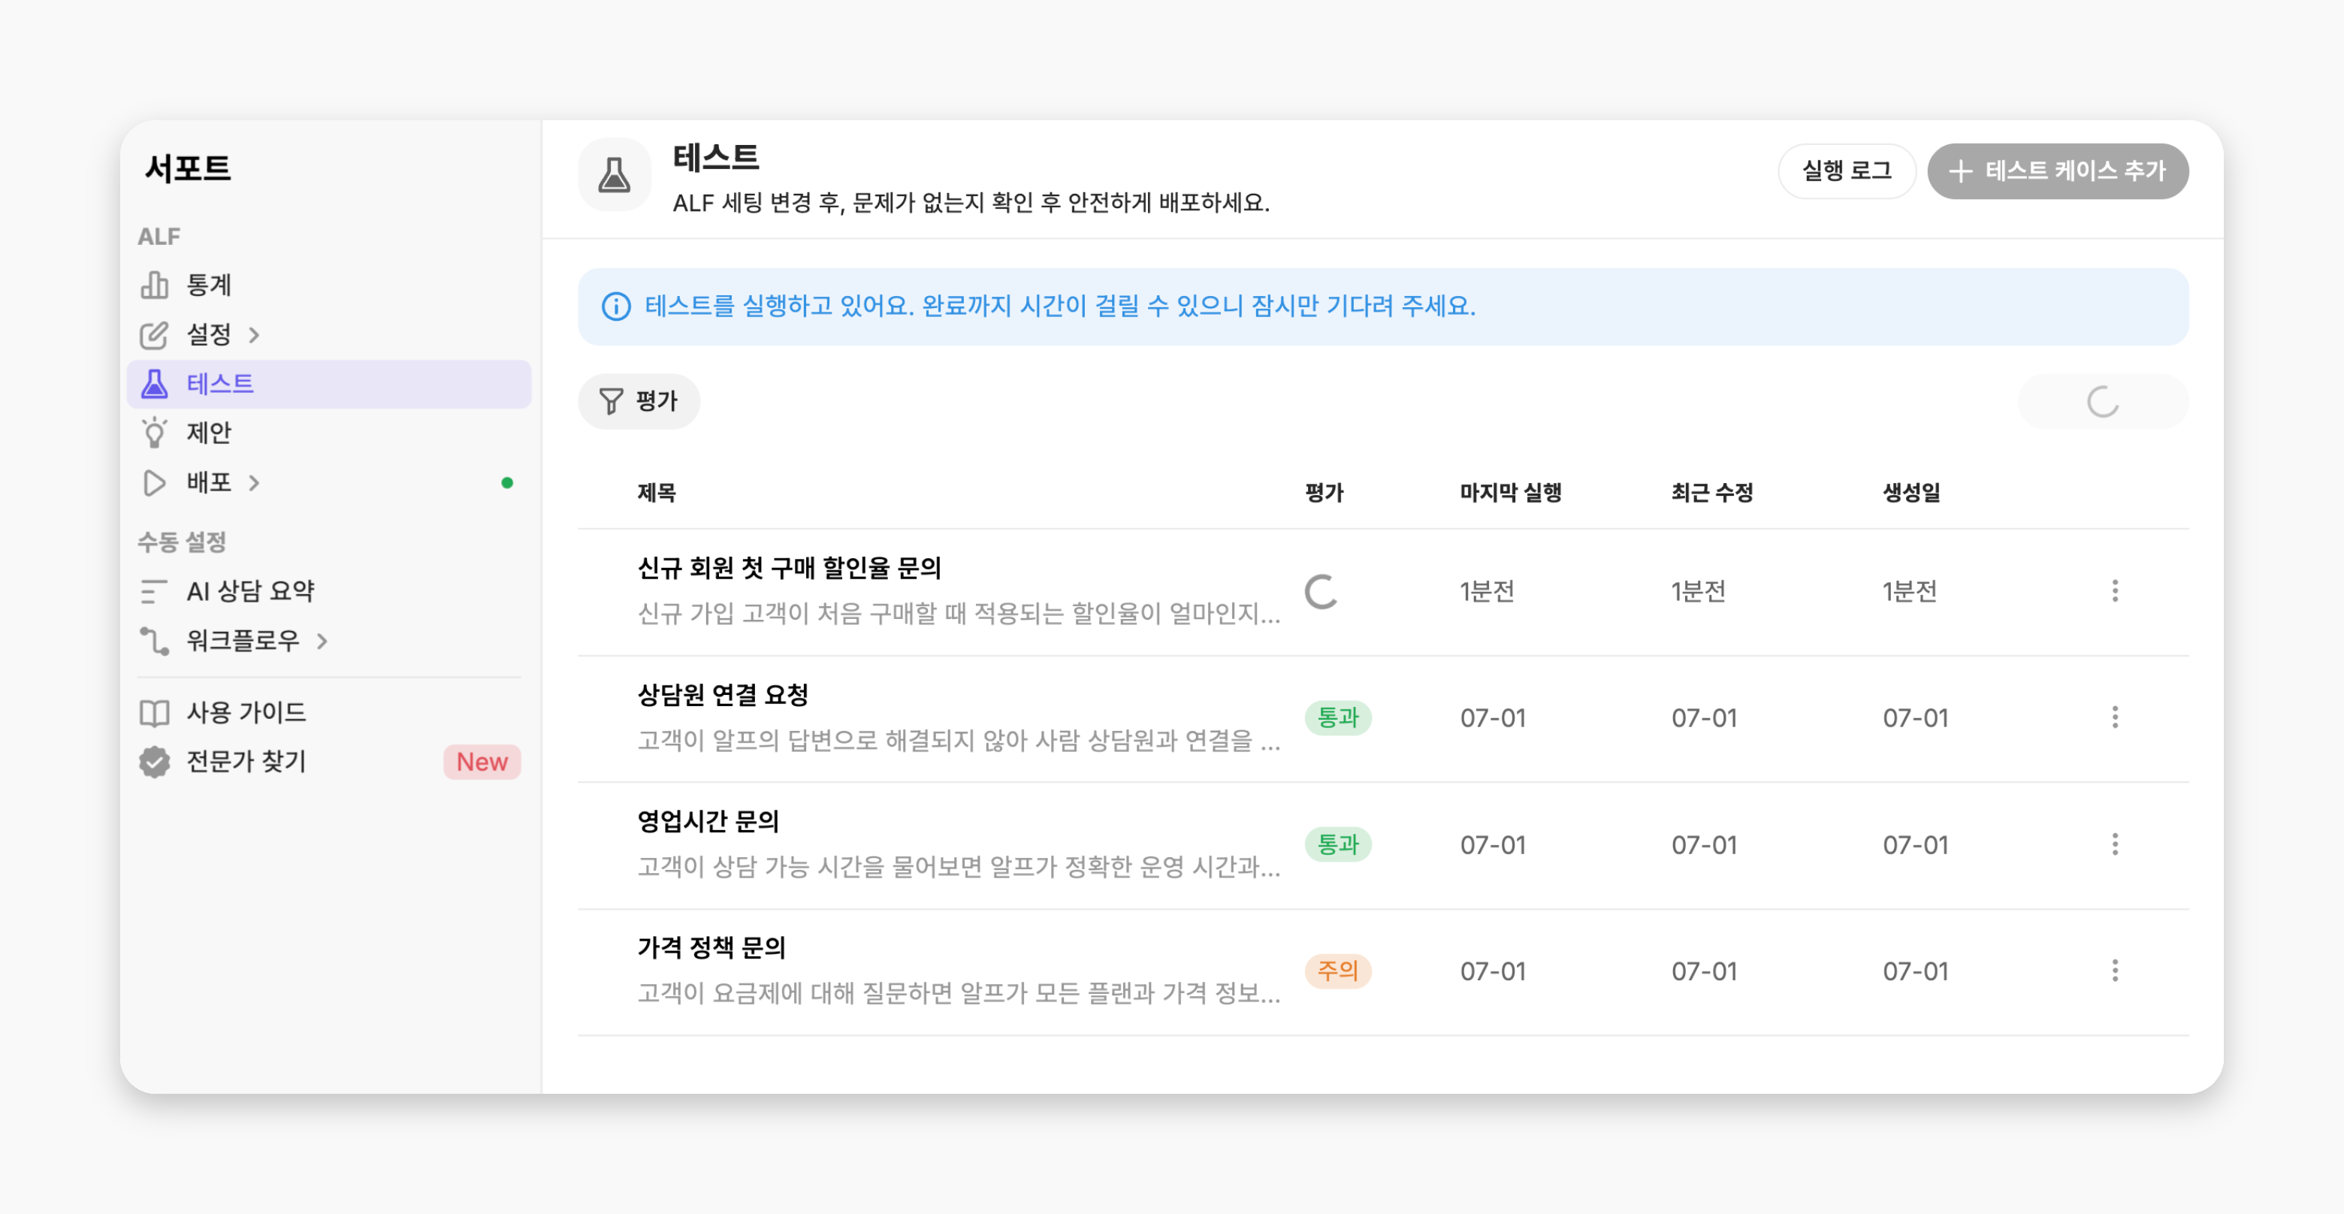
Task: Click the 실행 로그 button
Action: [1846, 171]
